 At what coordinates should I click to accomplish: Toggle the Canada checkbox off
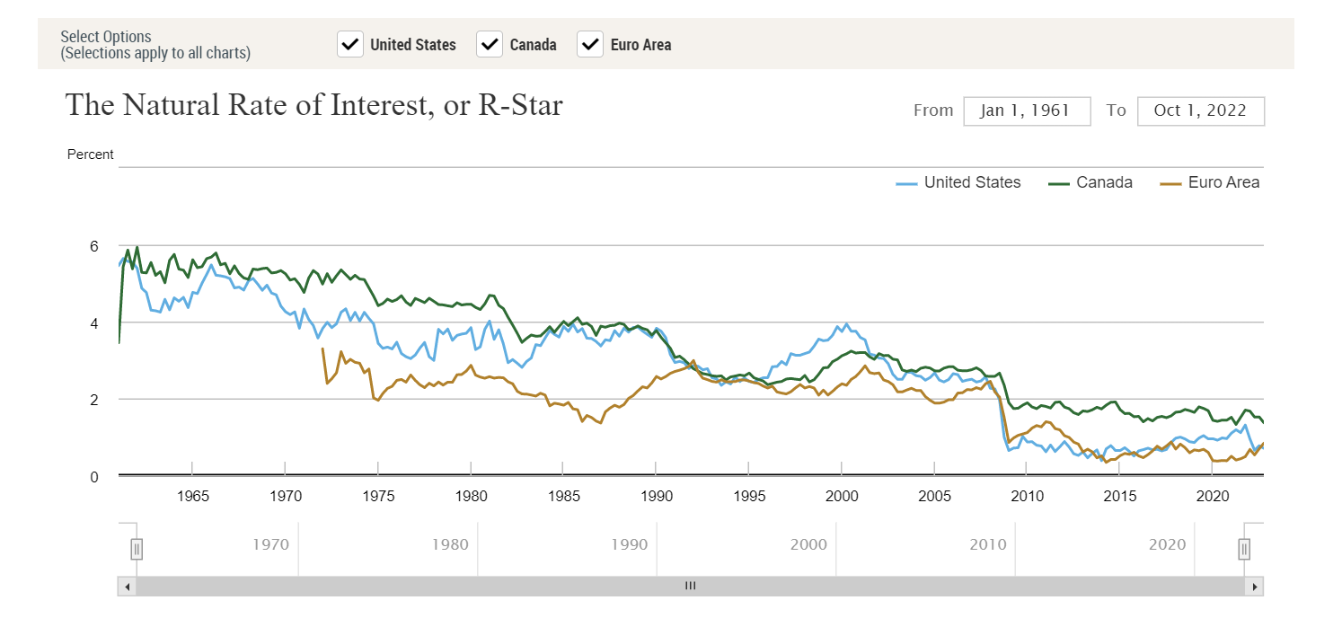point(490,44)
